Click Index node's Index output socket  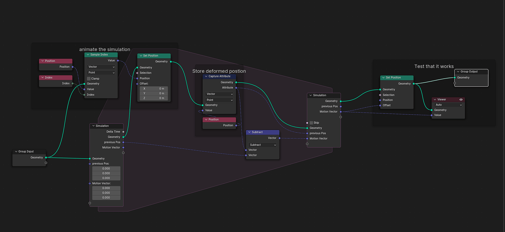[x=72, y=83]
